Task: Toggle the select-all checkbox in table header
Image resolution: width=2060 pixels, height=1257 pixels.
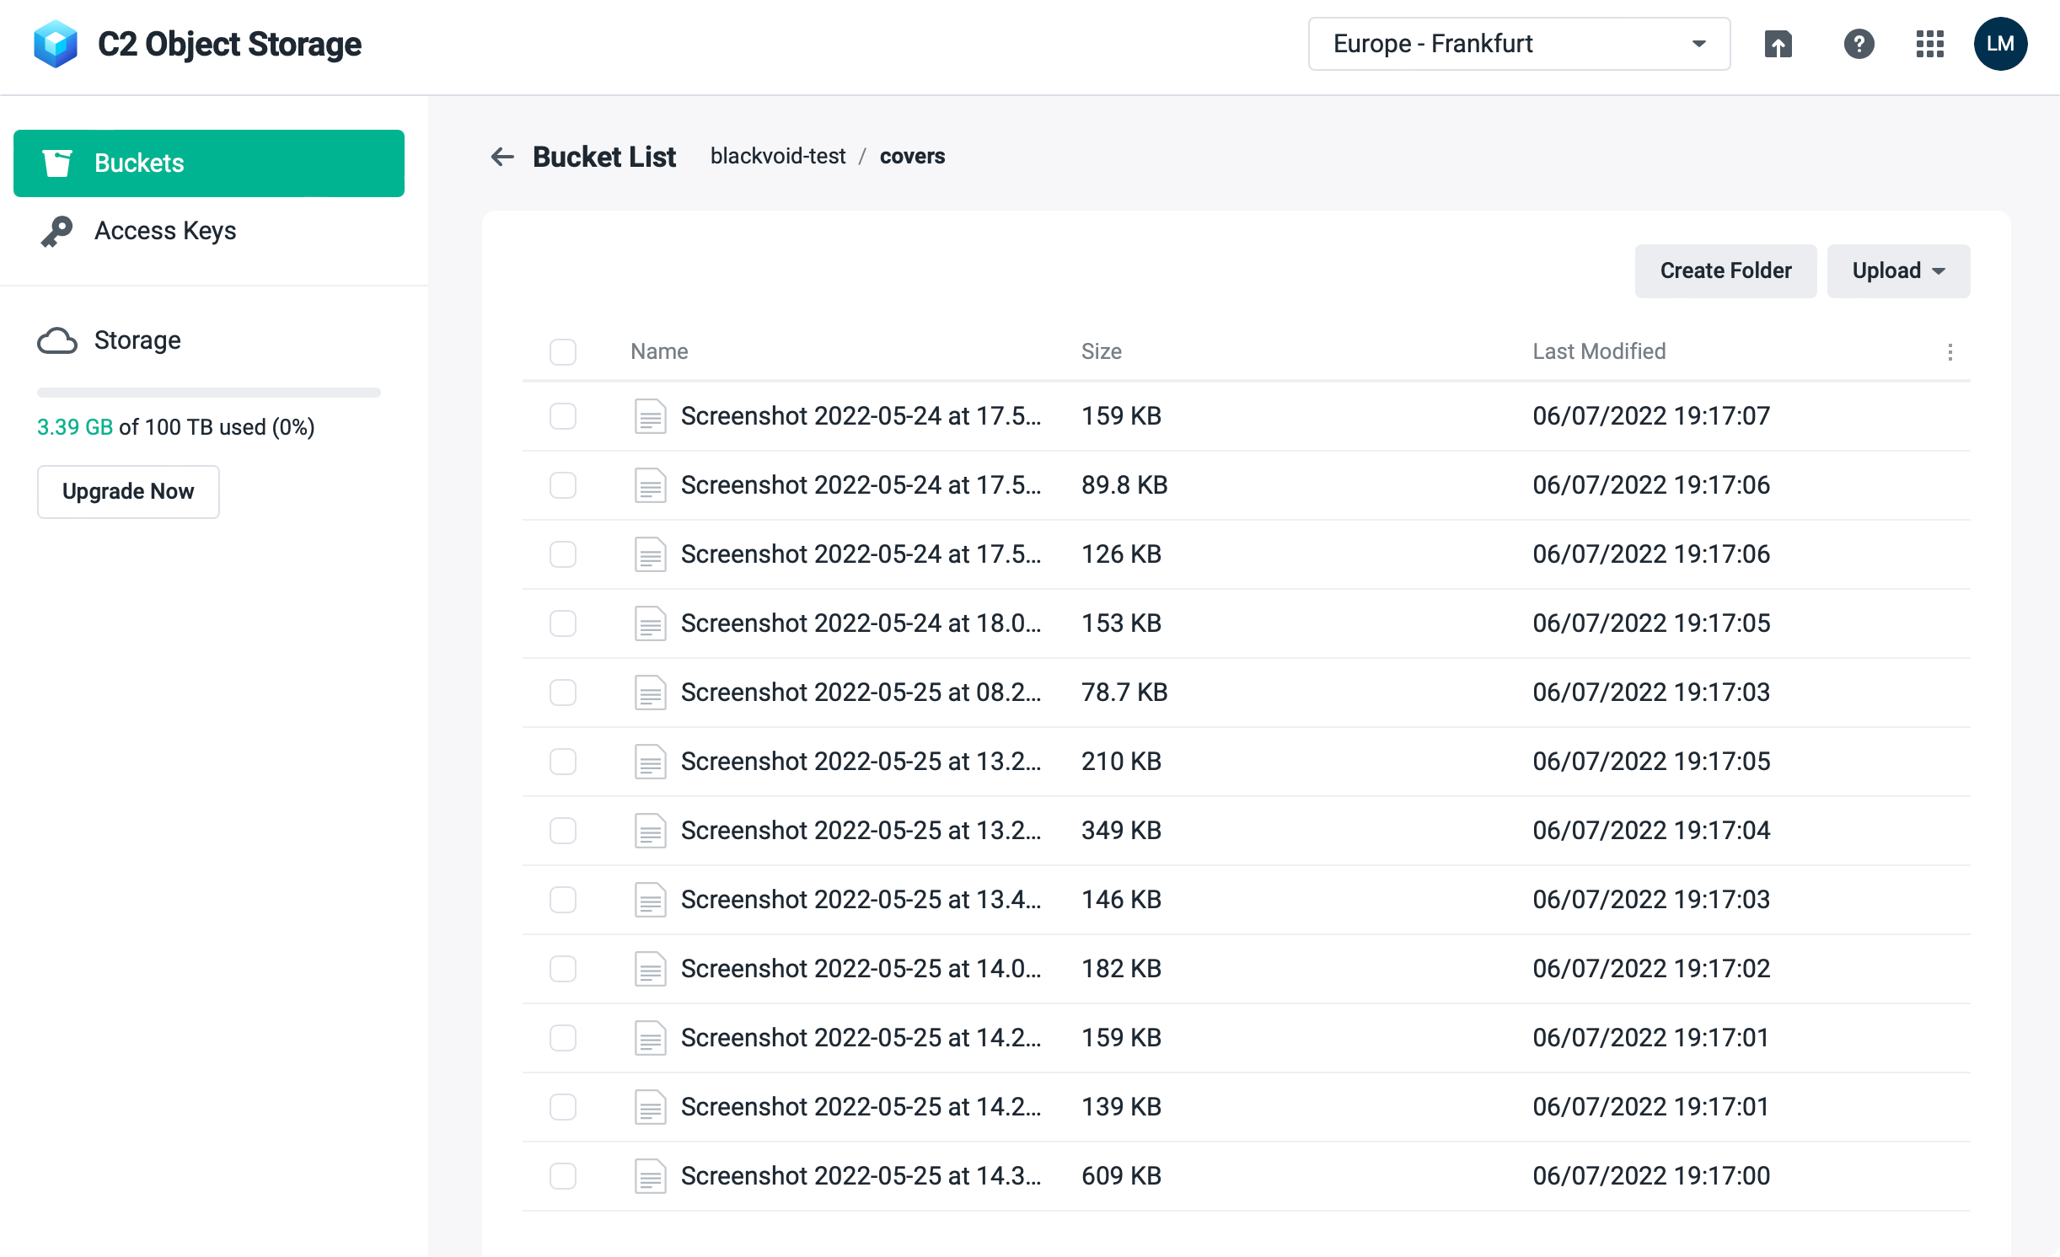Action: pyautogui.click(x=563, y=352)
